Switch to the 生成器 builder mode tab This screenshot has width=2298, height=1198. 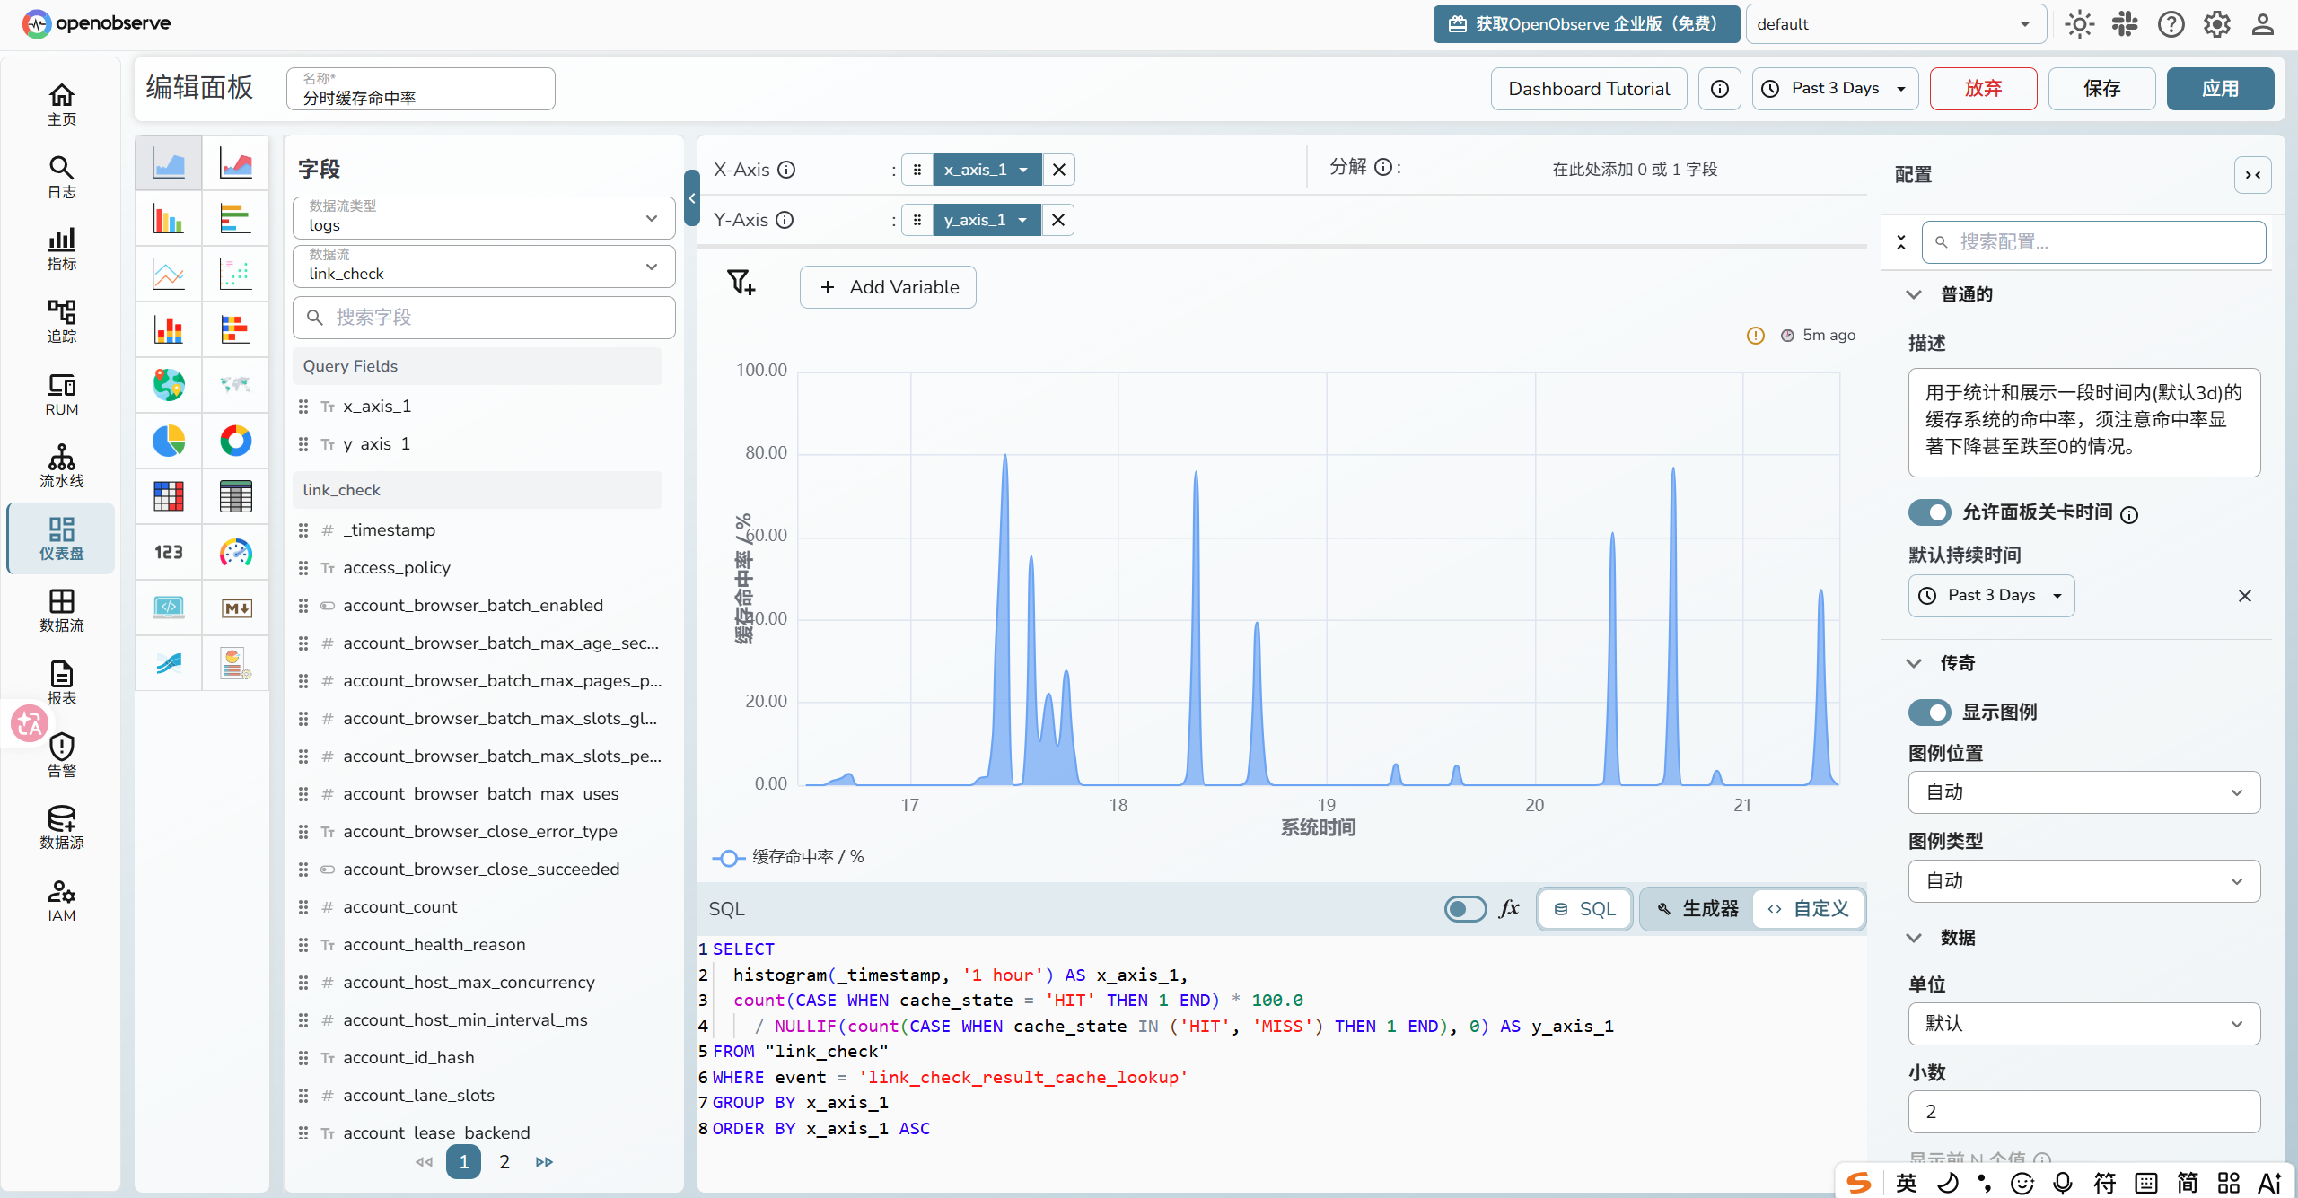coord(1698,909)
